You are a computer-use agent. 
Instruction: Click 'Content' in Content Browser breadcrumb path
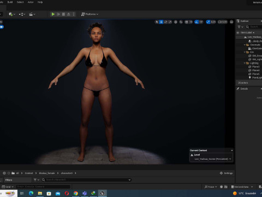click(x=29, y=173)
